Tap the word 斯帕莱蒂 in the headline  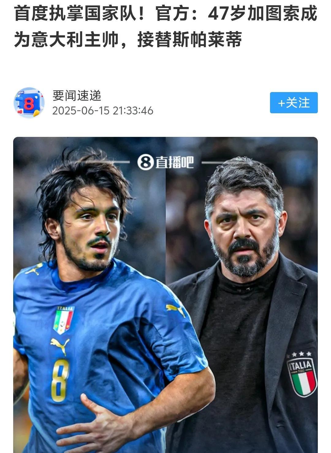coord(207,39)
